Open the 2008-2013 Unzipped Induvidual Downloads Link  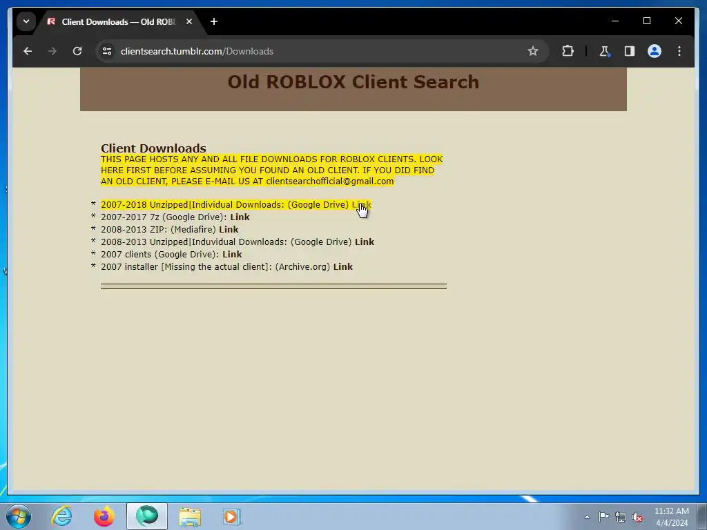365,242
